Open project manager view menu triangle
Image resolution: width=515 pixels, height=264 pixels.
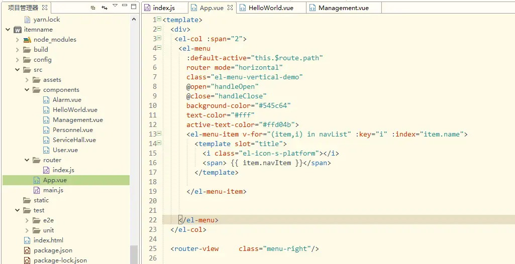pos(115,6)
